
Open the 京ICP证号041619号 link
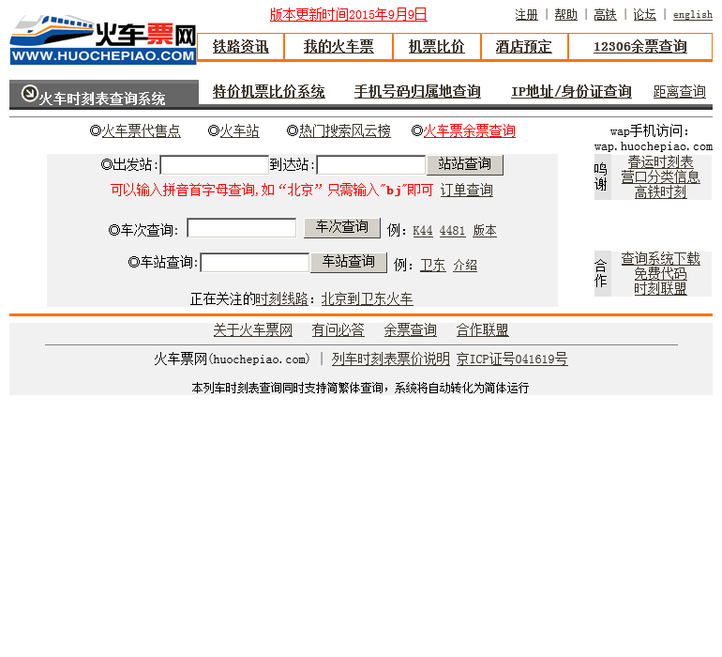pyautogui.click(x=512, y=359)
